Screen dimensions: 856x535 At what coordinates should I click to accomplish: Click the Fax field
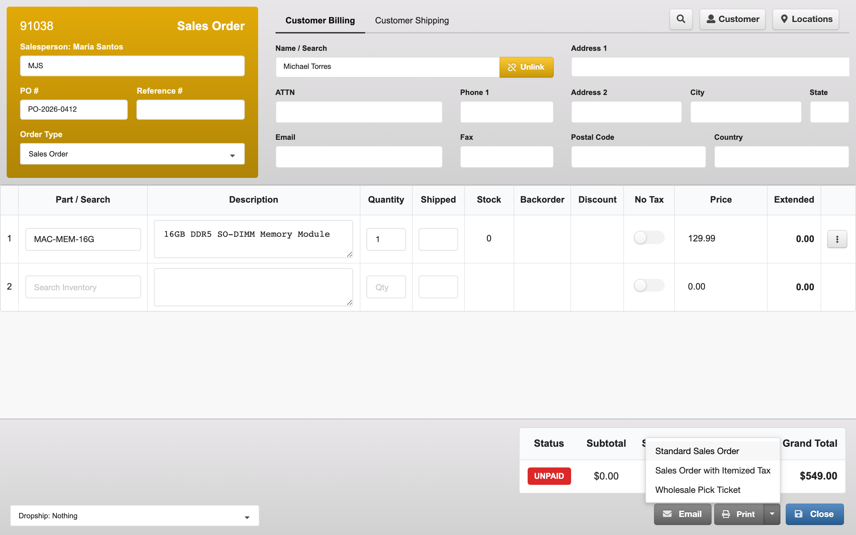507,157
